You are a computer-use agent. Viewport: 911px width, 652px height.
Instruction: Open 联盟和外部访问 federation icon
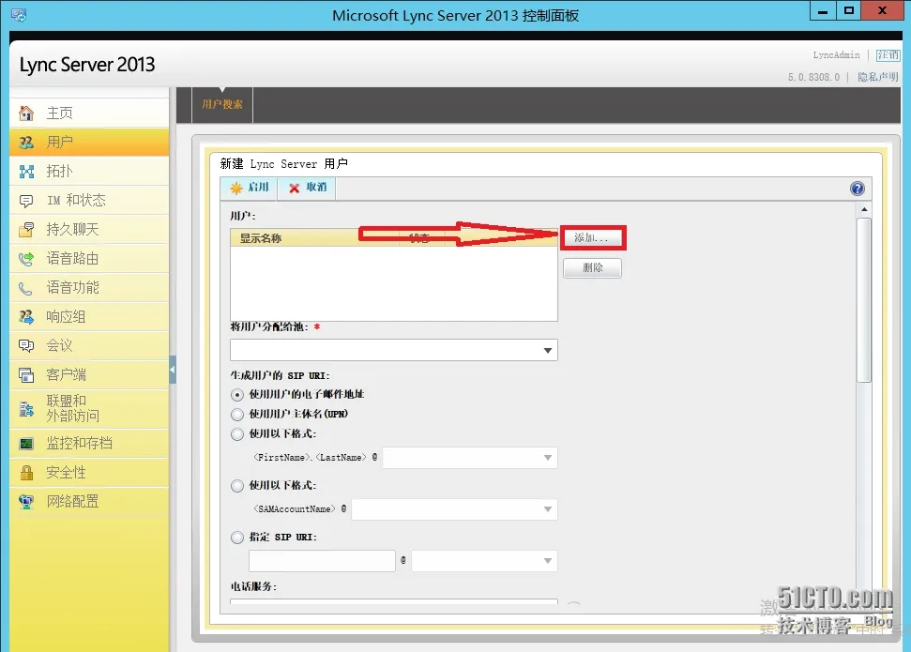pyautogui.click(x=26, y=409)
